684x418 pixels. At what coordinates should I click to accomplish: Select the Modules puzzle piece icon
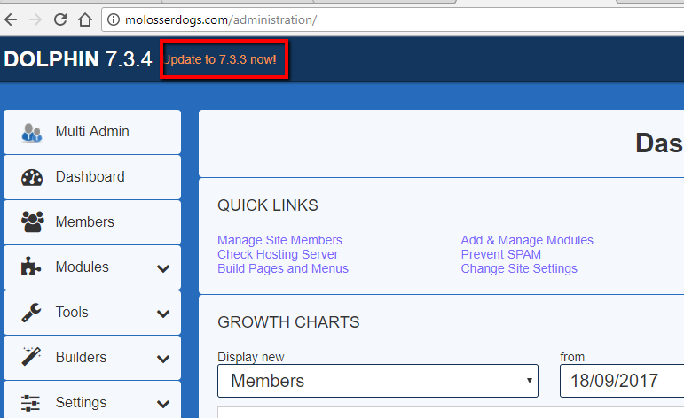(x=33, y=267)
